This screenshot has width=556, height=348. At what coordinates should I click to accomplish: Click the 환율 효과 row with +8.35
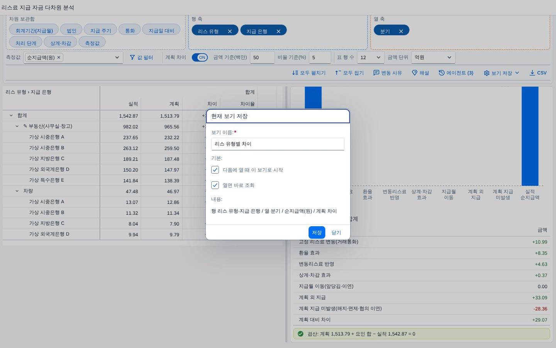pos(422,253)
